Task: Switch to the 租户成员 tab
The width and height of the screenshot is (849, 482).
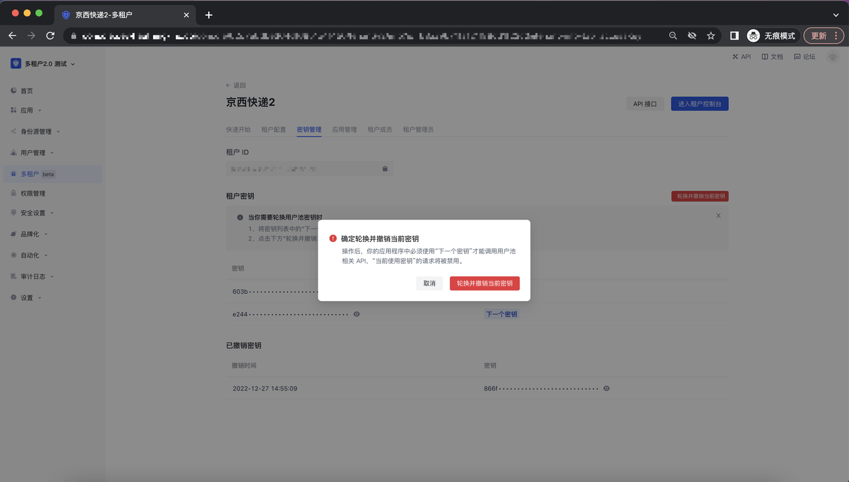Action: coord(379,130)
